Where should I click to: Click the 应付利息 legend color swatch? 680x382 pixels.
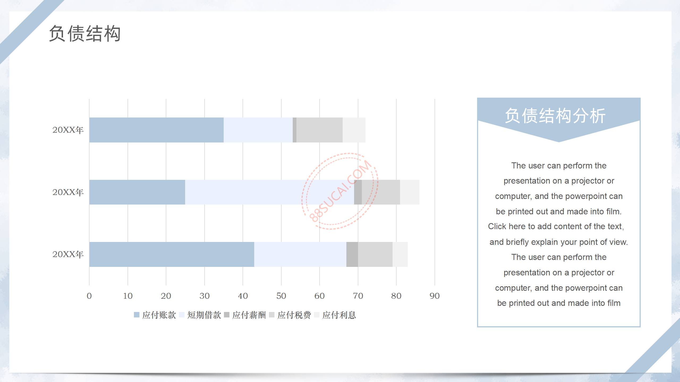click(x=317, y=315)
